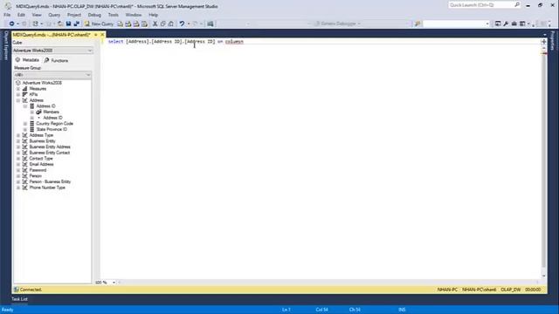Collapse the Address dimension node
559x314 pixels.
point(18,100)
